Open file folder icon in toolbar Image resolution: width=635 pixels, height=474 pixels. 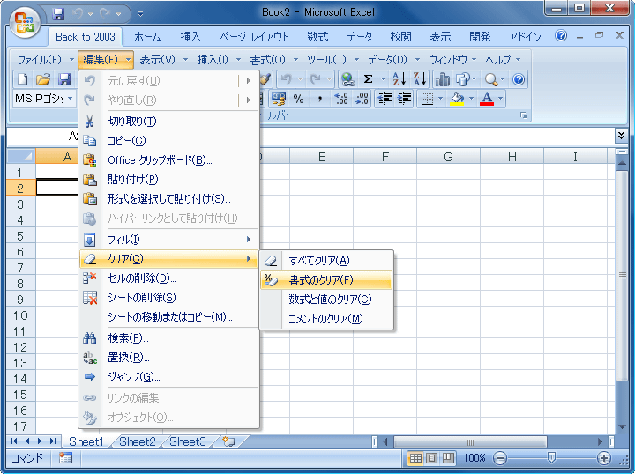[43, 79]
